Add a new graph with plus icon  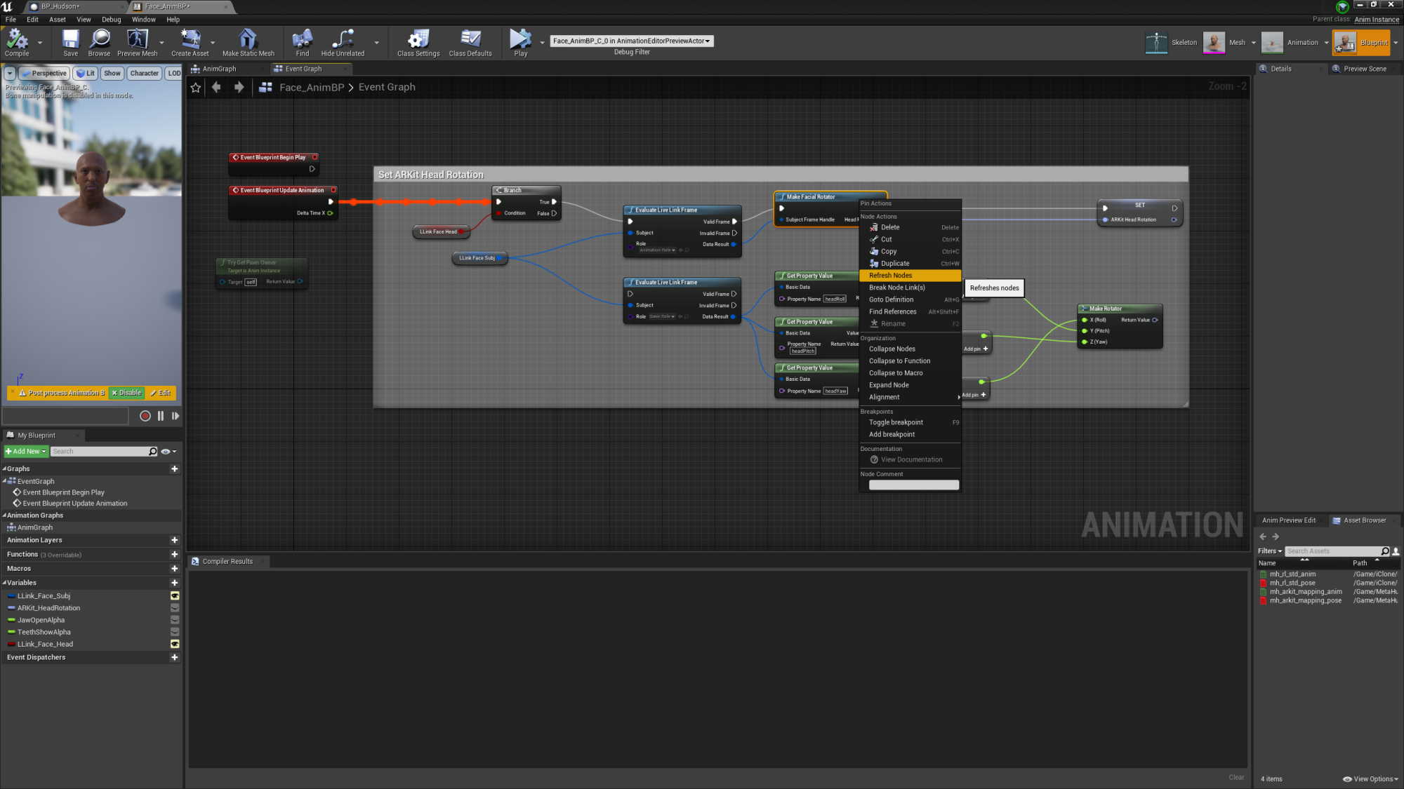tap(175, 469)
